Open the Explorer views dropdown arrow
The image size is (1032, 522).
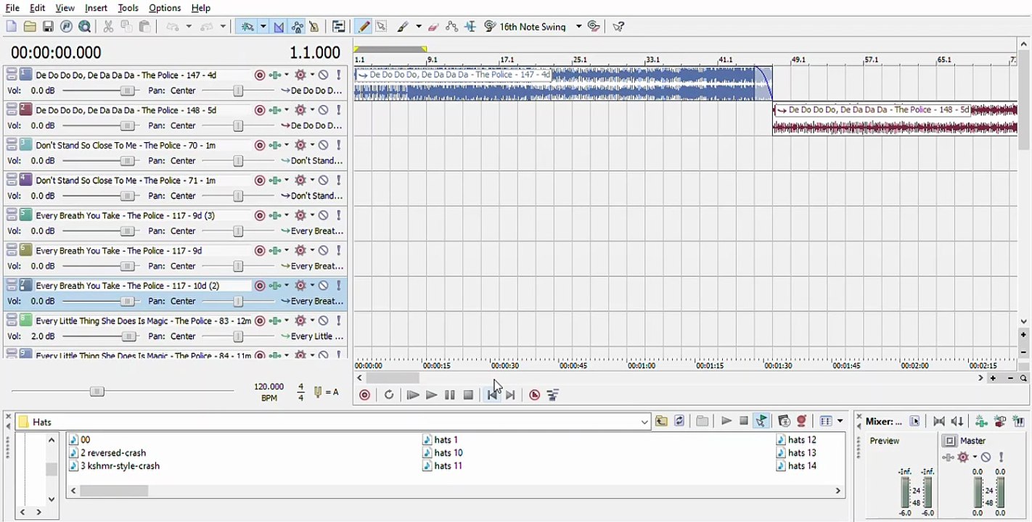point(840,421)
